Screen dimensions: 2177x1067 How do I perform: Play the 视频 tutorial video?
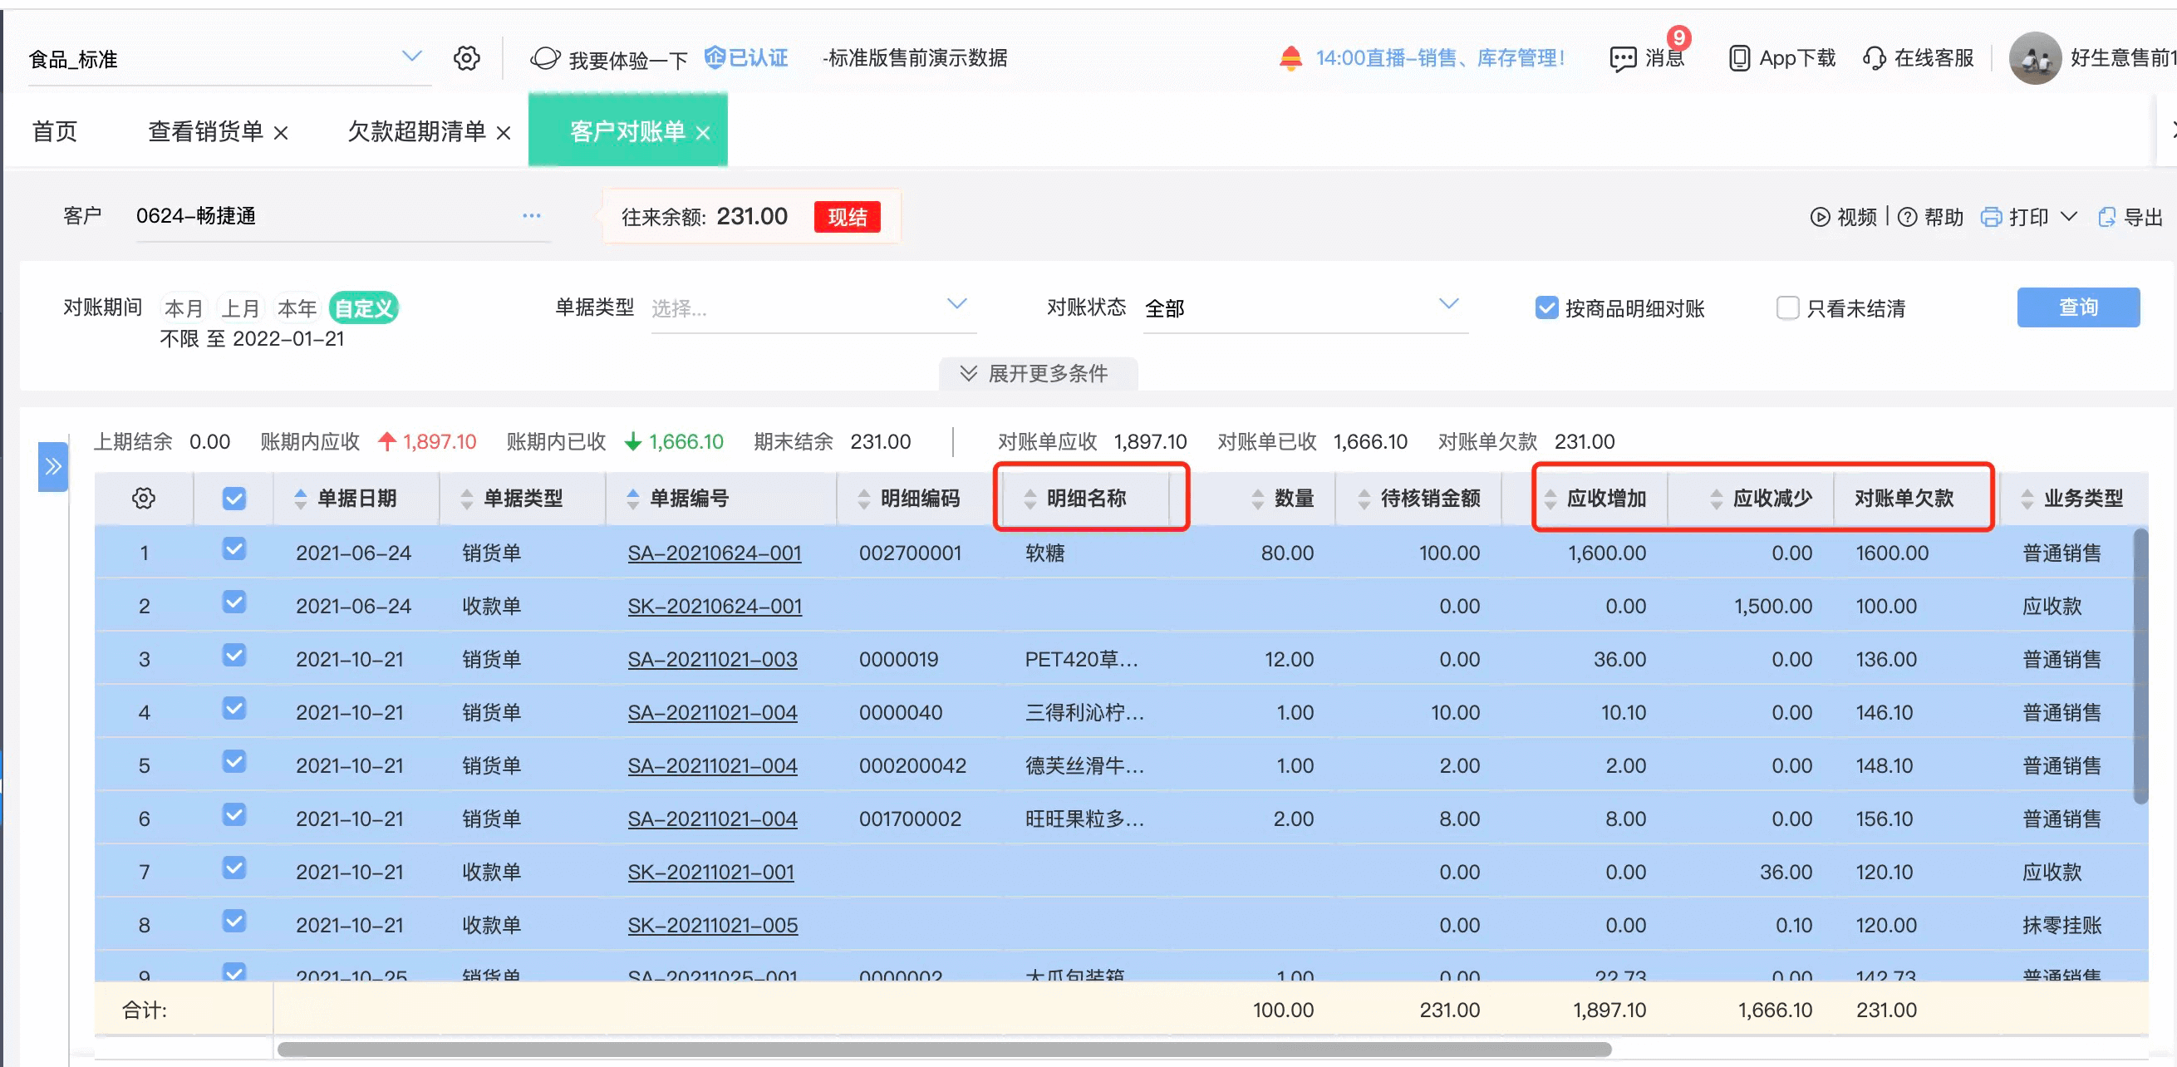point(1820,217)
